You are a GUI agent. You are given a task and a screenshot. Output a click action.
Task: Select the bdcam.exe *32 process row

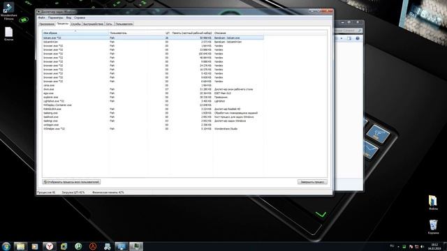(153, 38)
